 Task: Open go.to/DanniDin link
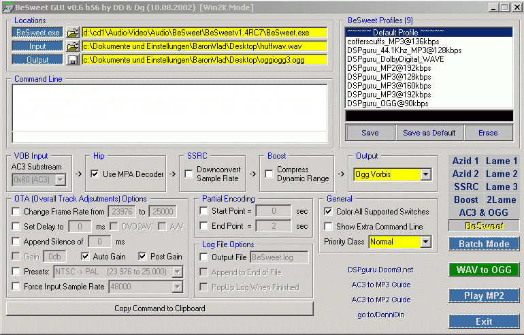click(381, 315)
